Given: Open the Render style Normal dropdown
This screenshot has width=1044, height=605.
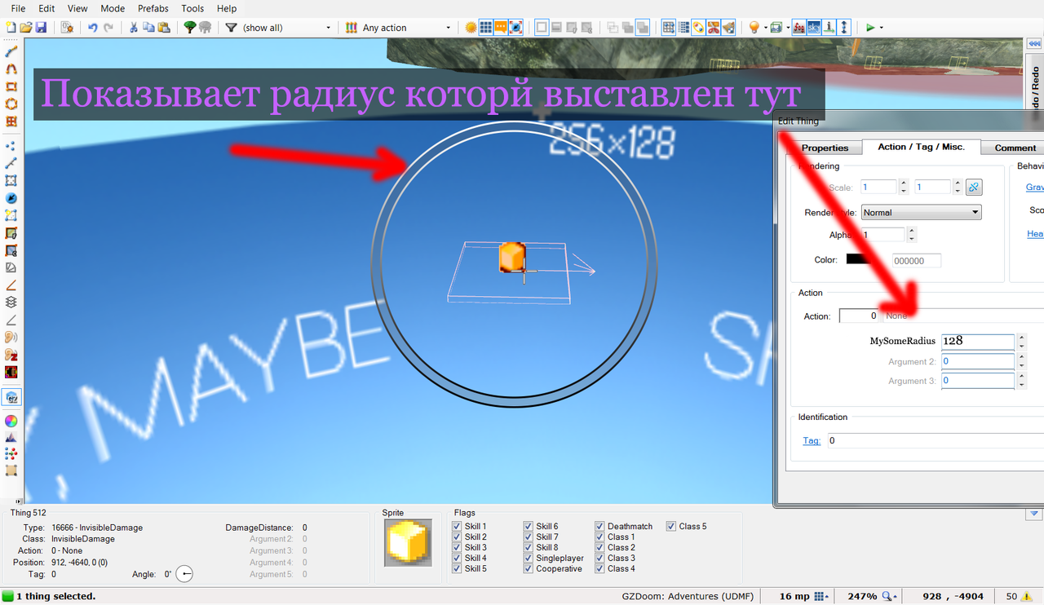Looking at the screenshot, I should pos(921,212).
